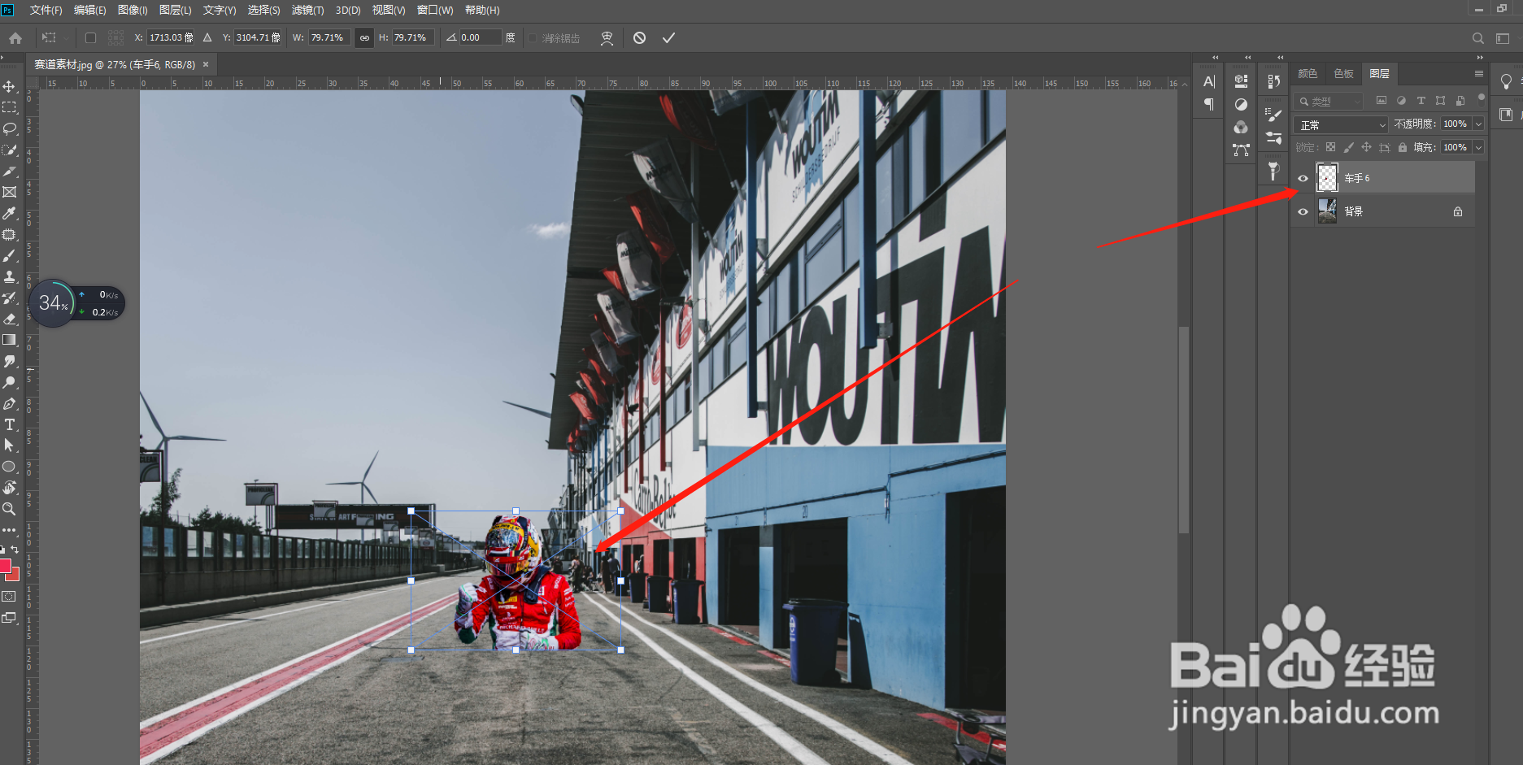Filter layers by shape icon
Screen dimensions: 1523x765
(1440, 101)
